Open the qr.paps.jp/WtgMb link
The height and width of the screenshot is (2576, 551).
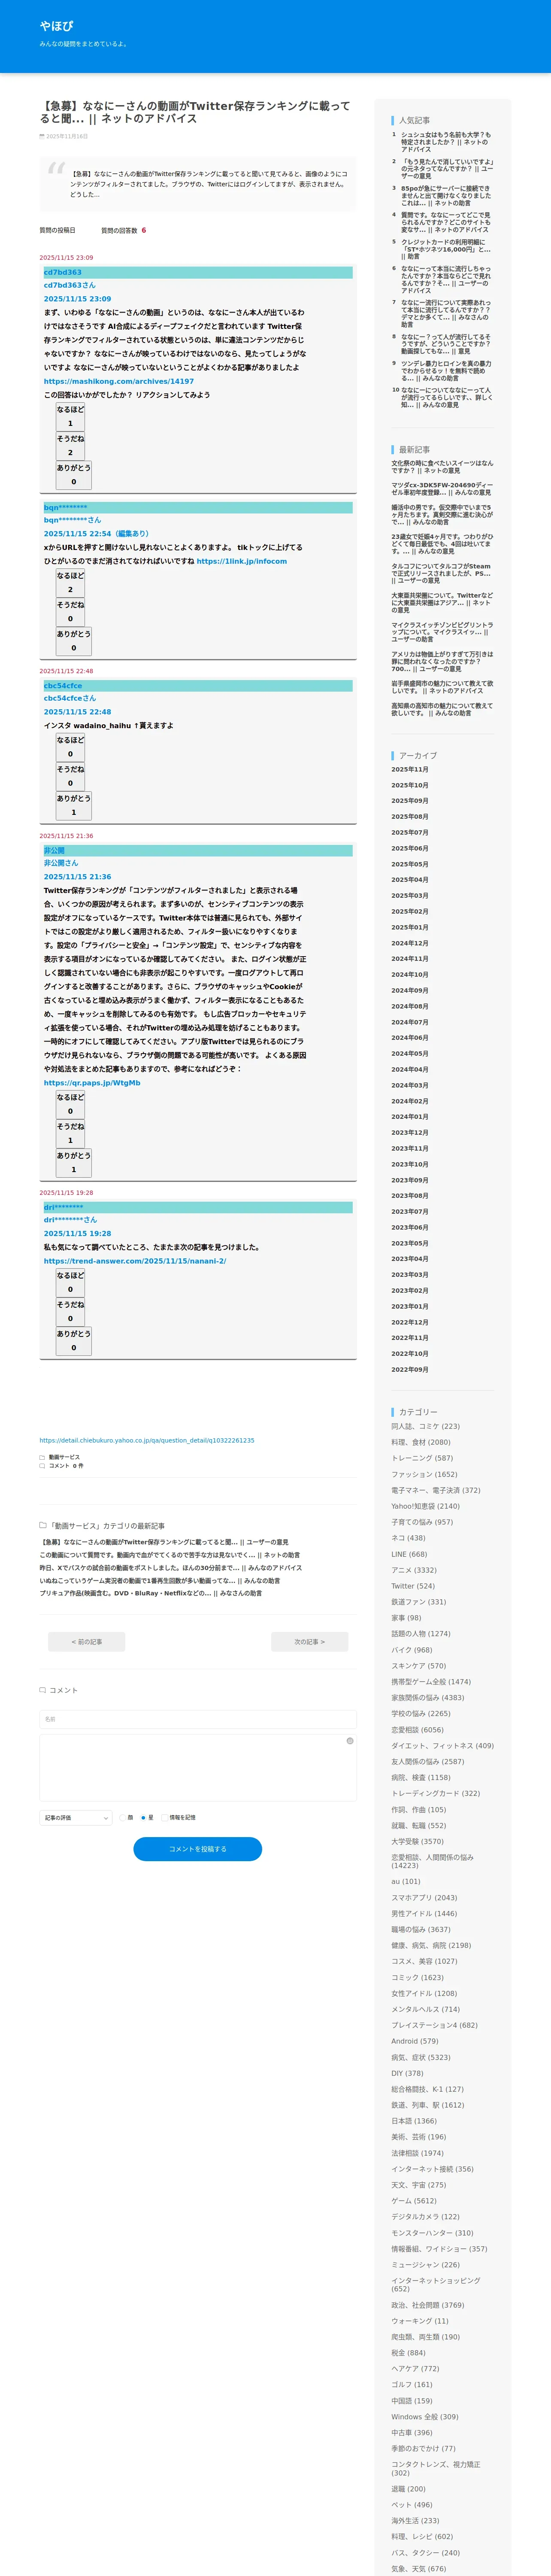92,1083
